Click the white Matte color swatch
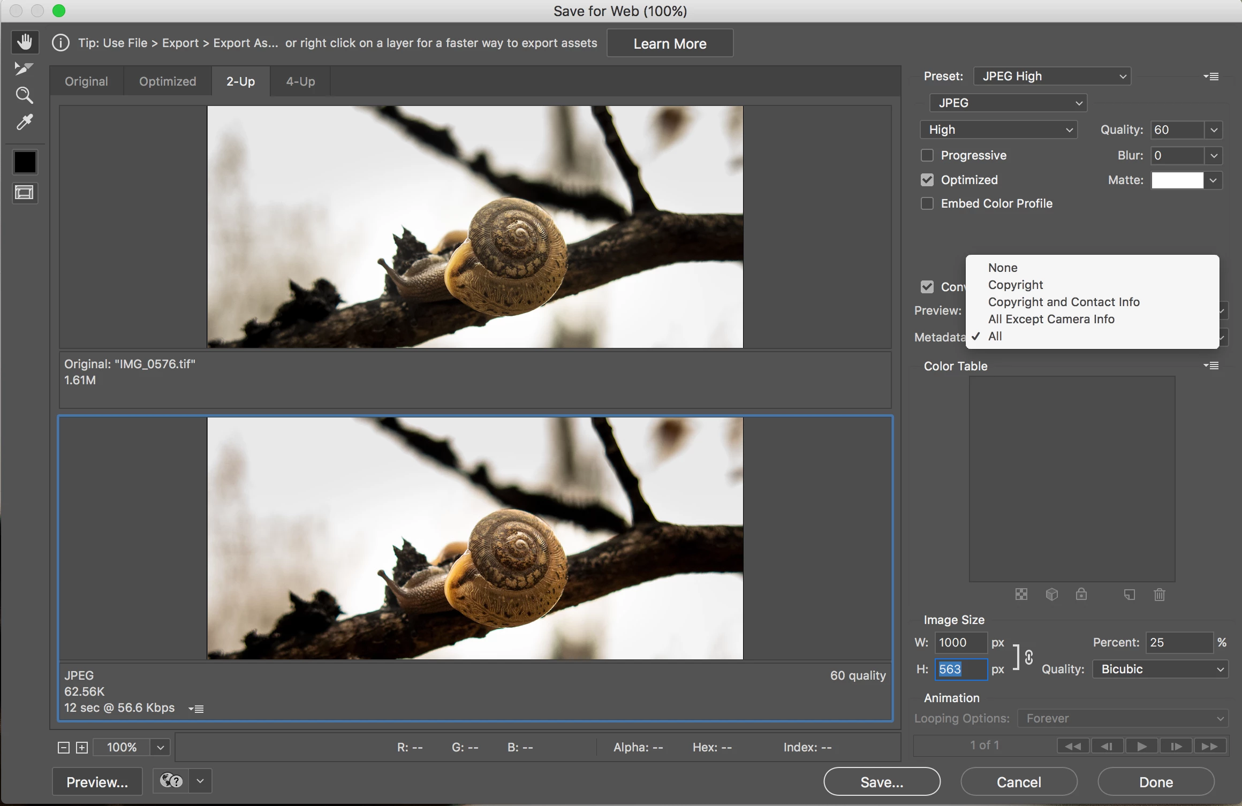Image resolution: width=1242 pixels, height=806 pixels. [x=1177, y=180]
